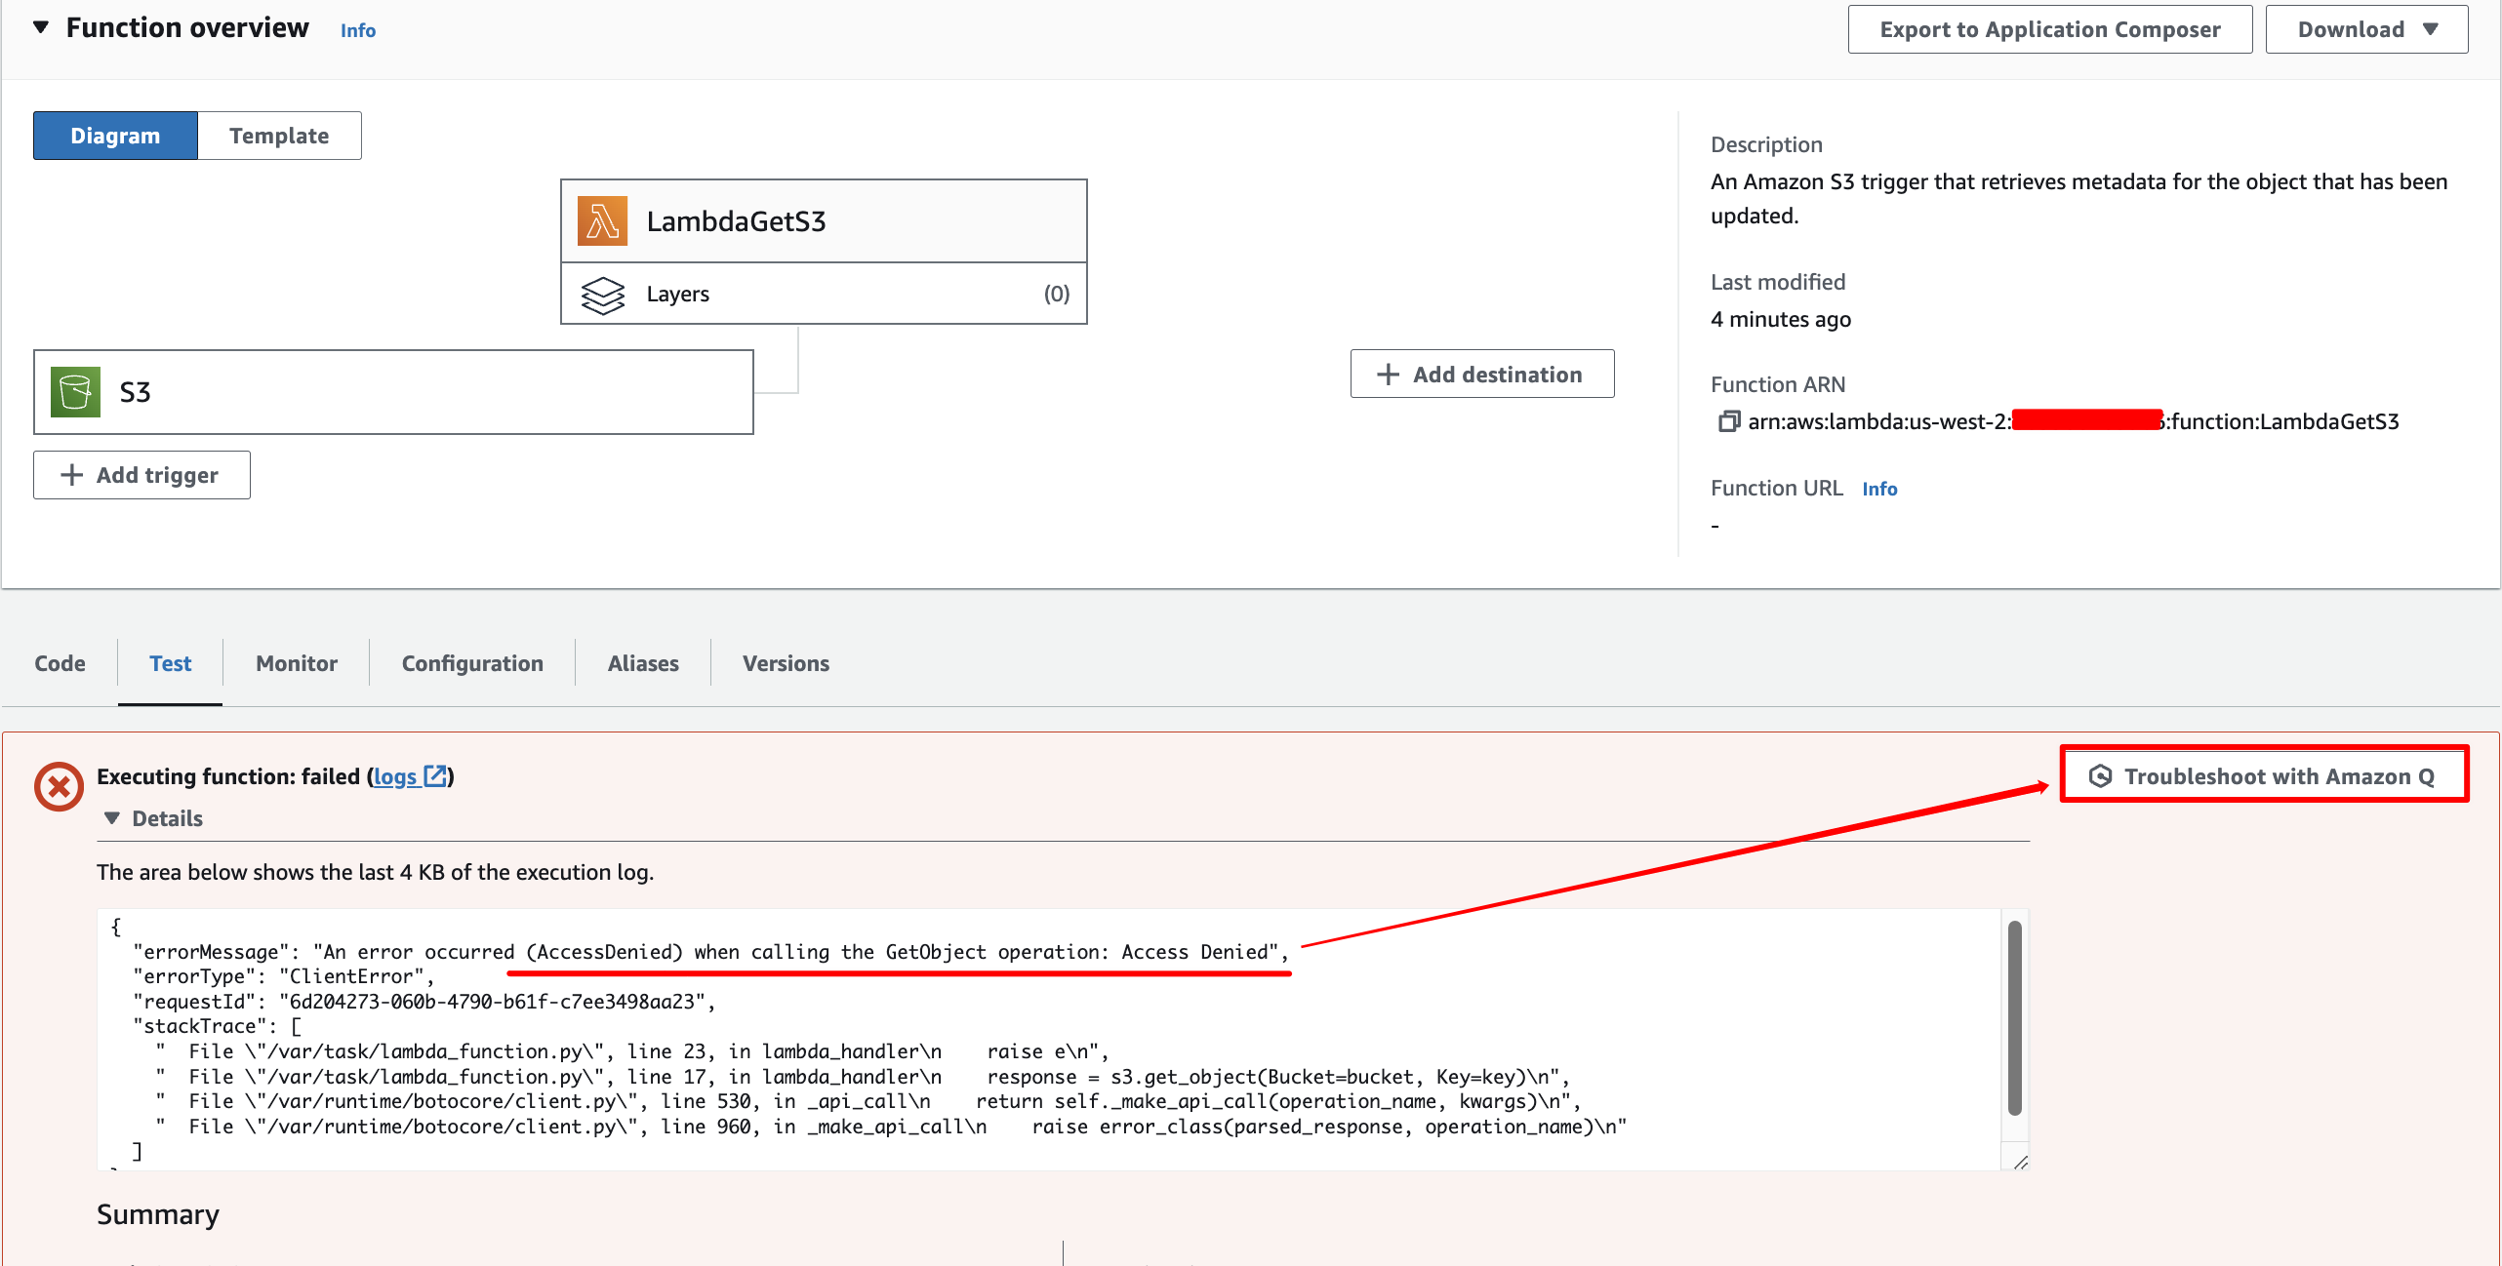Switch to Template view
Image resolution: width=2502 pixels, height=1266 pixels.
tap(279, 136)
